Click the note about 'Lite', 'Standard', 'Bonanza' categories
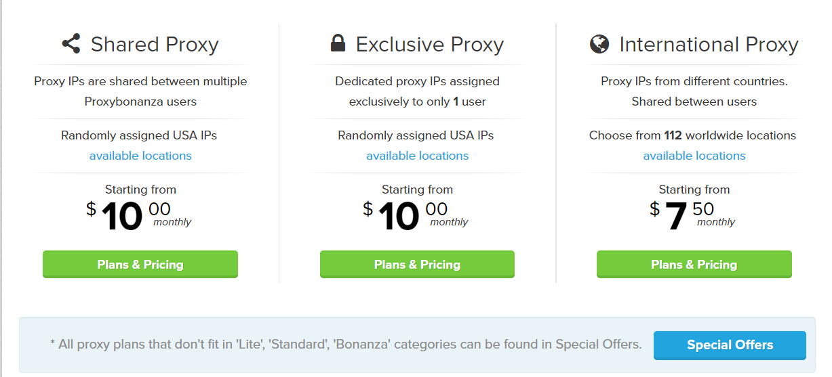Viewport: 832px width, 377px height. (346, 345)
